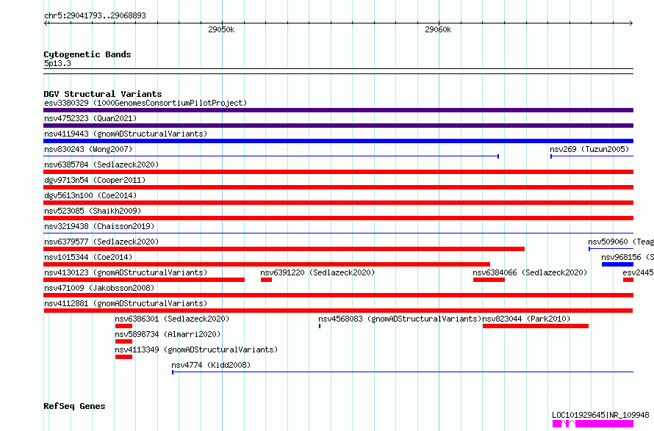
Task: Click nsv471009 (Jakobsson2008) label
Action: [99, 288]
